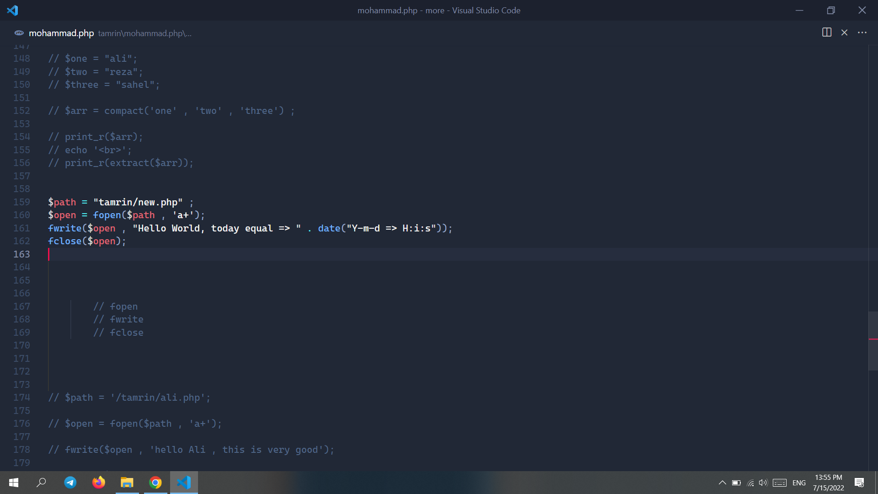Click the fopen call on line 160
Screen dimensions: 878x494
click(107, 215)
